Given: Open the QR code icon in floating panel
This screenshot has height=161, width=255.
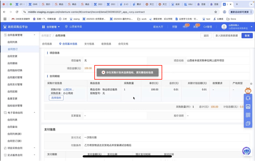Looking at the screenshot, I should [x=248, y=115].
